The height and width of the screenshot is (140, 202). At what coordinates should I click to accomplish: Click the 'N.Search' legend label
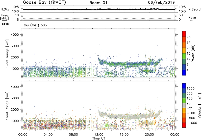[195, 9]
